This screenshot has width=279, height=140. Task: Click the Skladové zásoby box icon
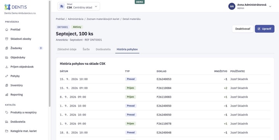tap(7, 39)
